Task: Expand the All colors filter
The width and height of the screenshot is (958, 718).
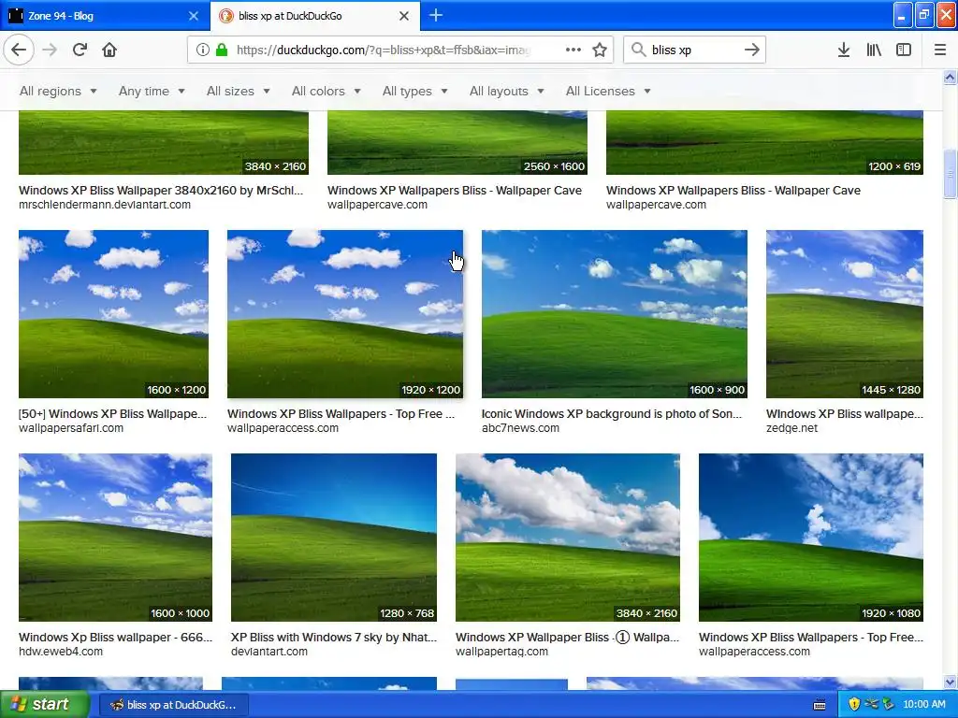Action: (x=326, y=91)
